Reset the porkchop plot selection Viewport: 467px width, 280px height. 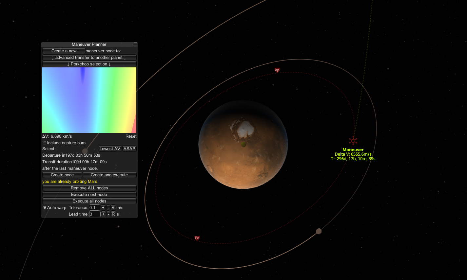pyautogui.click(x=131, y=136)
